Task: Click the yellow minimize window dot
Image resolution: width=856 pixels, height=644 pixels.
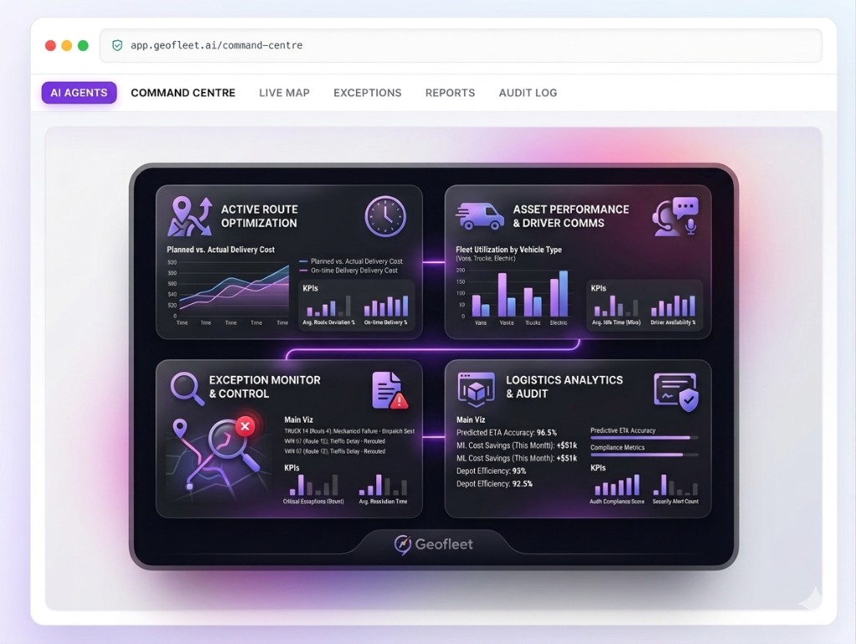Action: point(67,45)
